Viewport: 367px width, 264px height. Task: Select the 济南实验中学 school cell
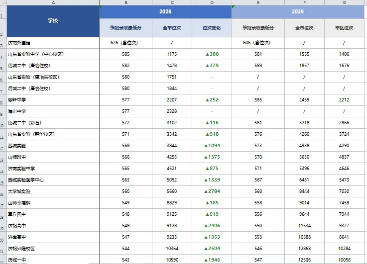53,169
